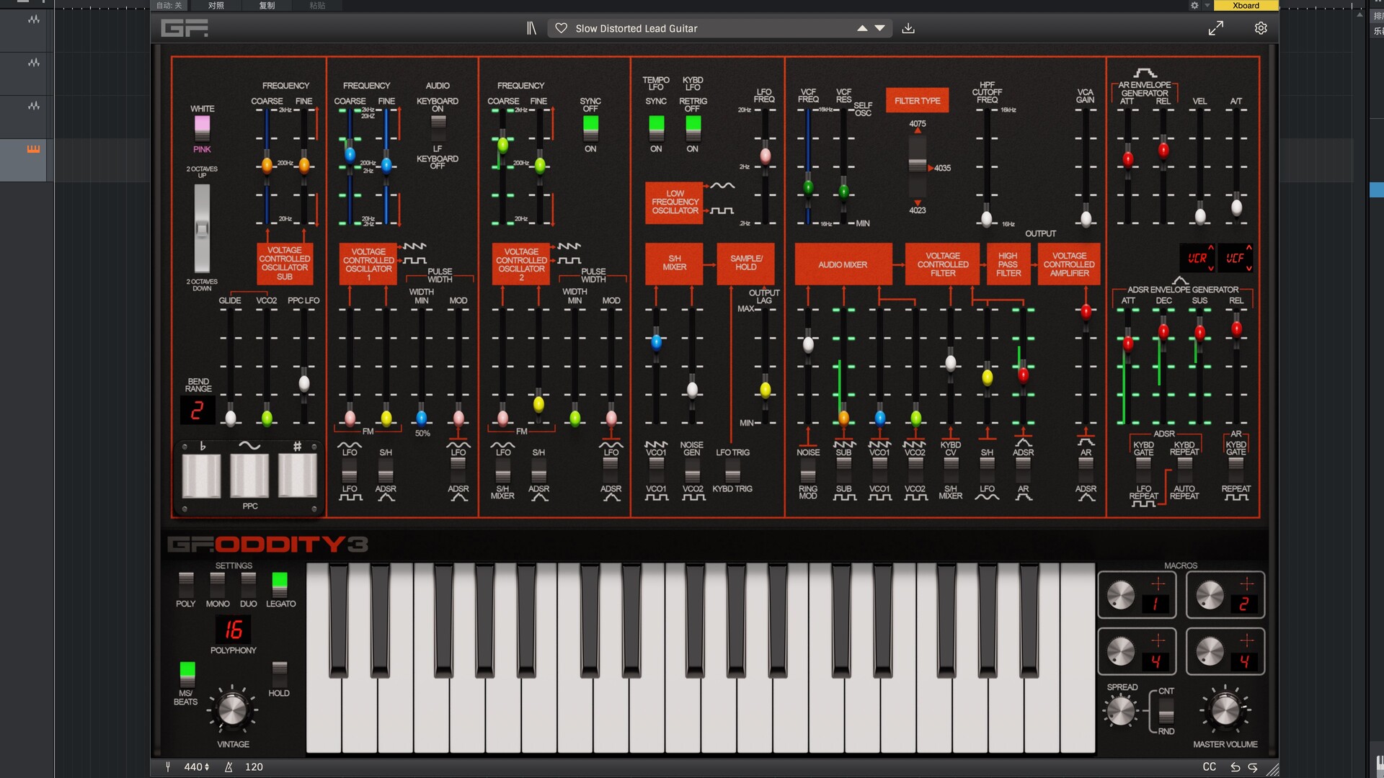
Task: Toggle the POLY voice mode switch
Action: [186, 583]
